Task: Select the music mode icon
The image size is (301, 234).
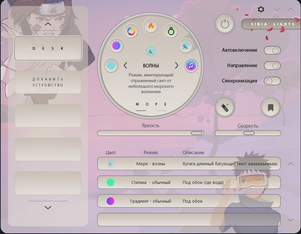Action: coord(191,66)
